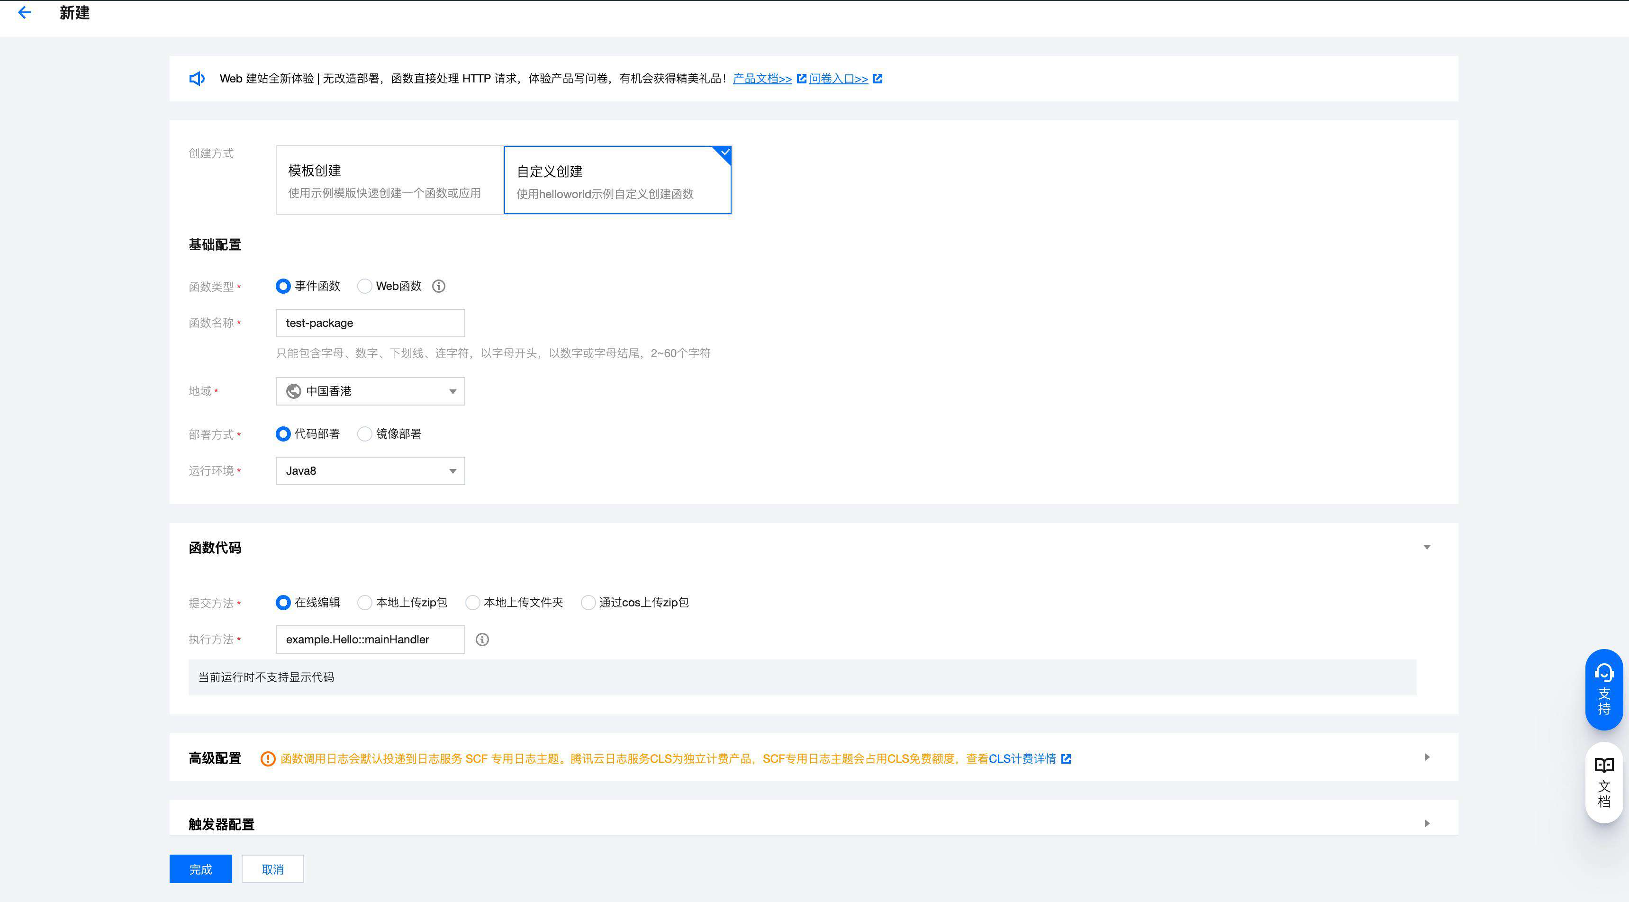1629x902 pixels.
Task: Click the globe icon in 地域 selector
Action: pos(293,391)
